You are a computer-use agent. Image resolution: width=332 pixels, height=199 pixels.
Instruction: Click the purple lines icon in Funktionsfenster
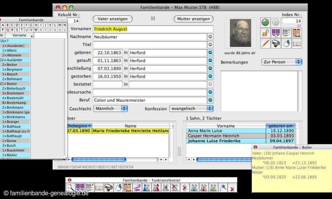(137, 188)
